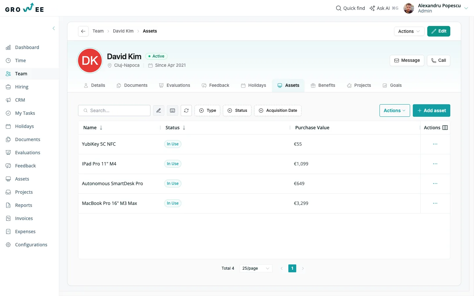The width and height of the screenshot is (474, 296).
Task: Switch to the profile Holidays tab
Action: point(253,86)
